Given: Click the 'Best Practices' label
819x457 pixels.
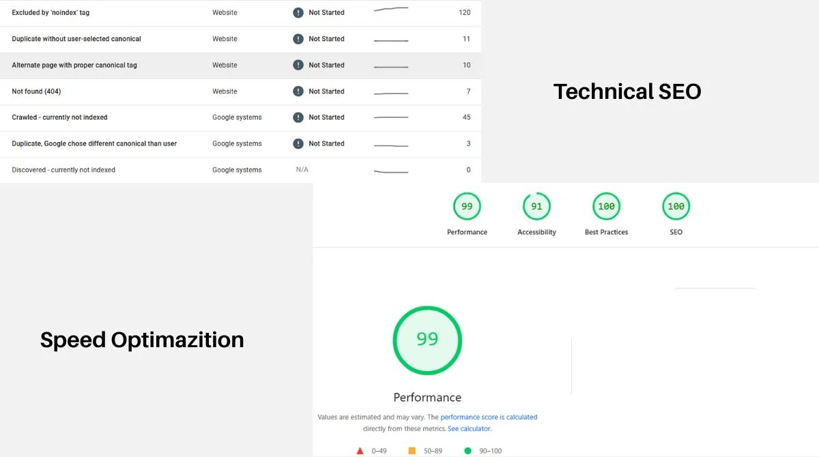Looking at the screenshot, I should 606,232.
